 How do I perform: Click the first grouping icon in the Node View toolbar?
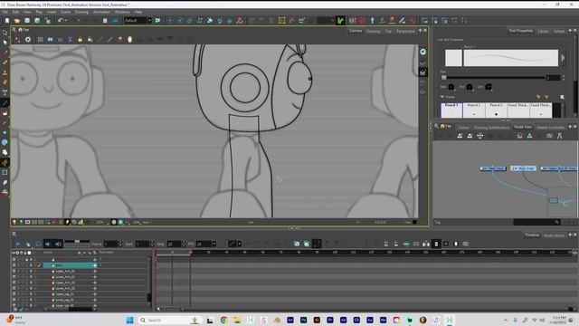(x=460, y=136)
